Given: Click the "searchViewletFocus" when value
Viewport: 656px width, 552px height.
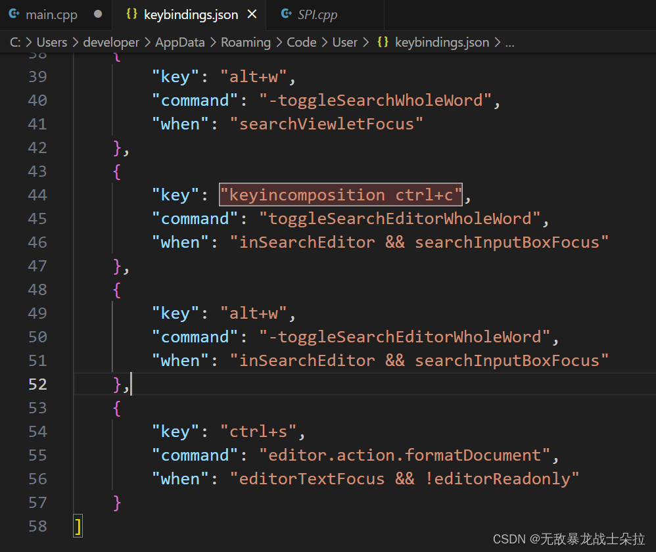Looking at the screenshot, I should tap(326, 124).
